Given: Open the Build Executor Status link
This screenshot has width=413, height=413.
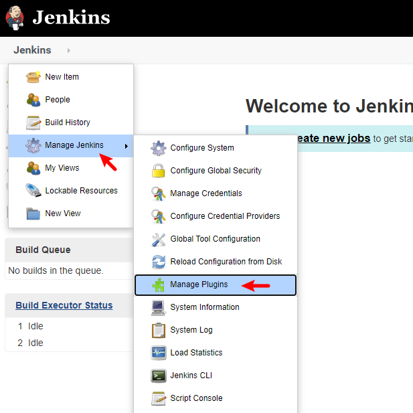Looking at the screenshot, I should (x=64, y=305).
